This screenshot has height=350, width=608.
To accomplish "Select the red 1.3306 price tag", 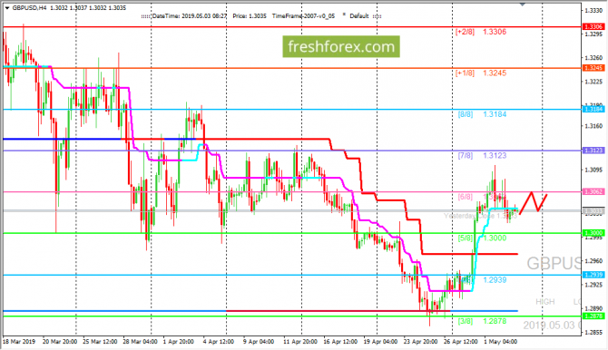I will [x=593, y=26].
